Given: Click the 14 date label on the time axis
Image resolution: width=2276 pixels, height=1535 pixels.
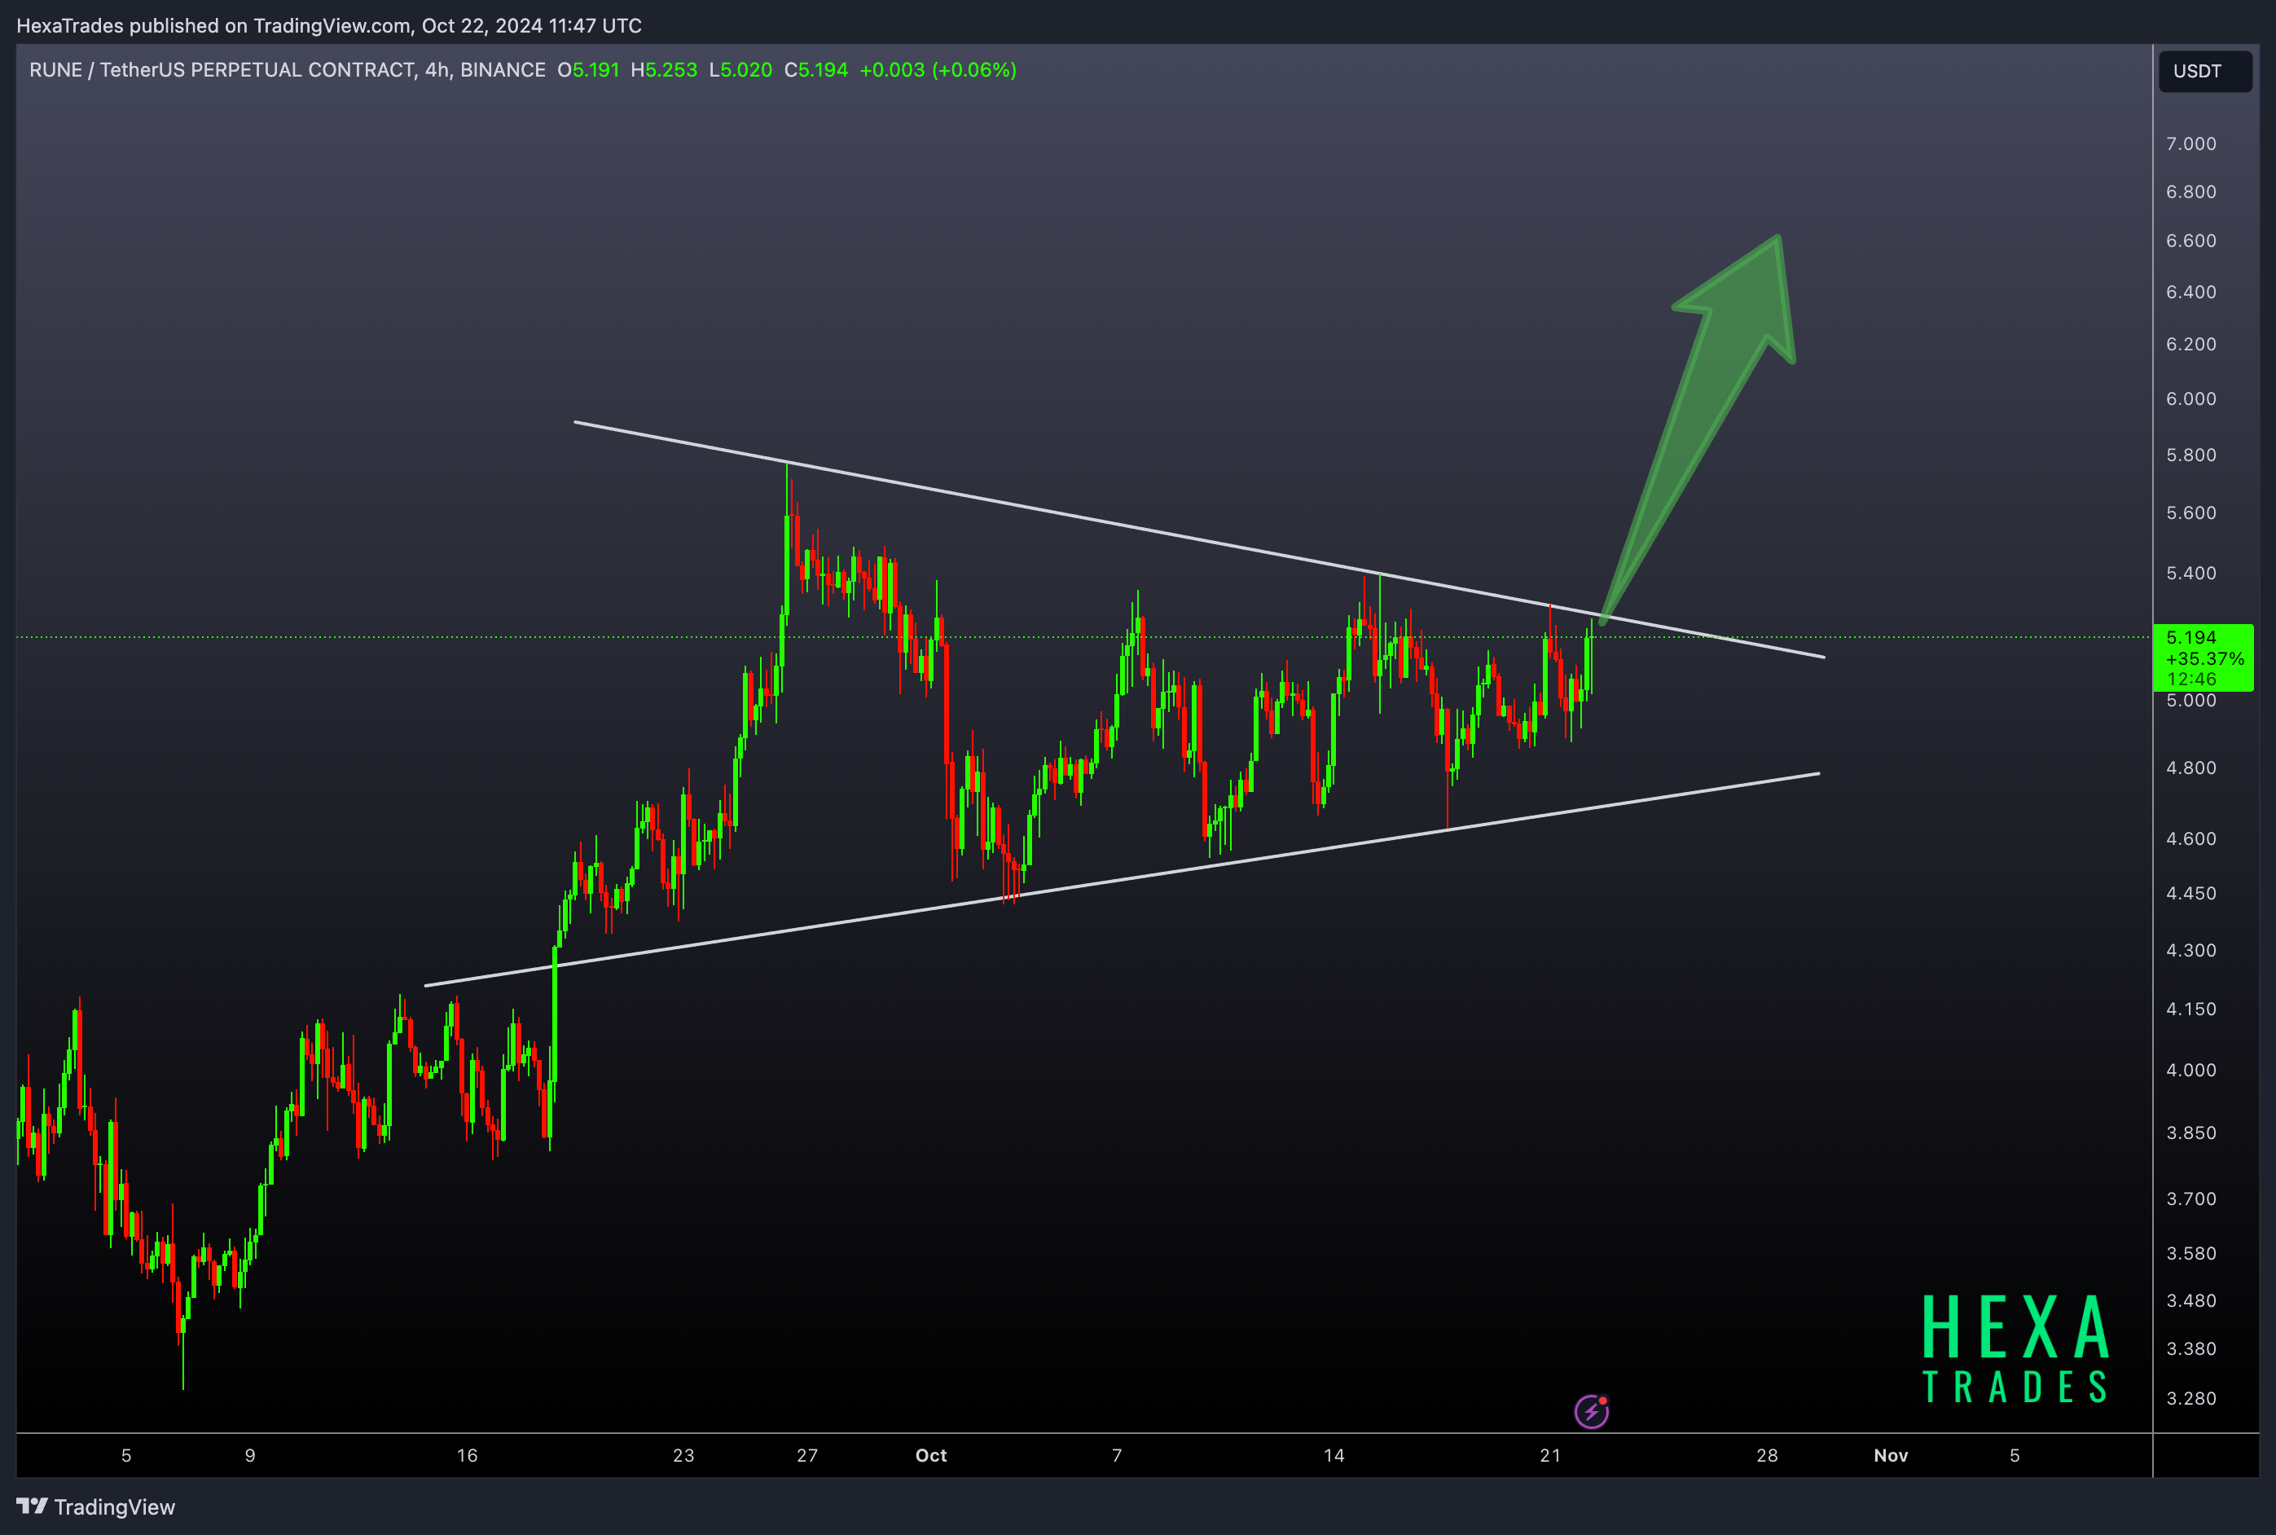Looking at the screenshot, I should coord(1334,1456).
